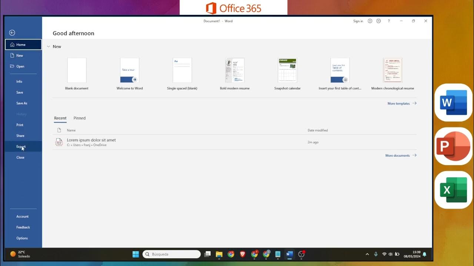Click the microphone icon in system tray
The width and height of the screenshot is (474, 266).
point(376,254)
